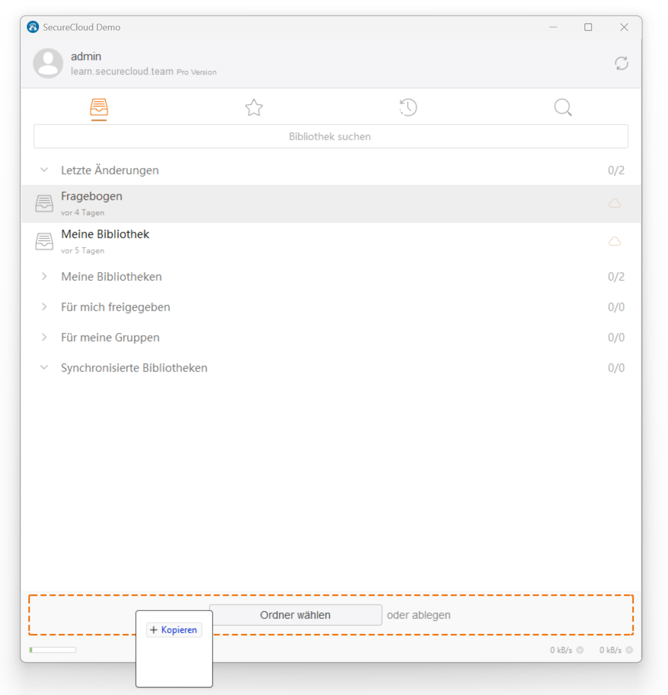
Task: Collapse the Letzte Änderungen section
Action: [x=44, y=170]
